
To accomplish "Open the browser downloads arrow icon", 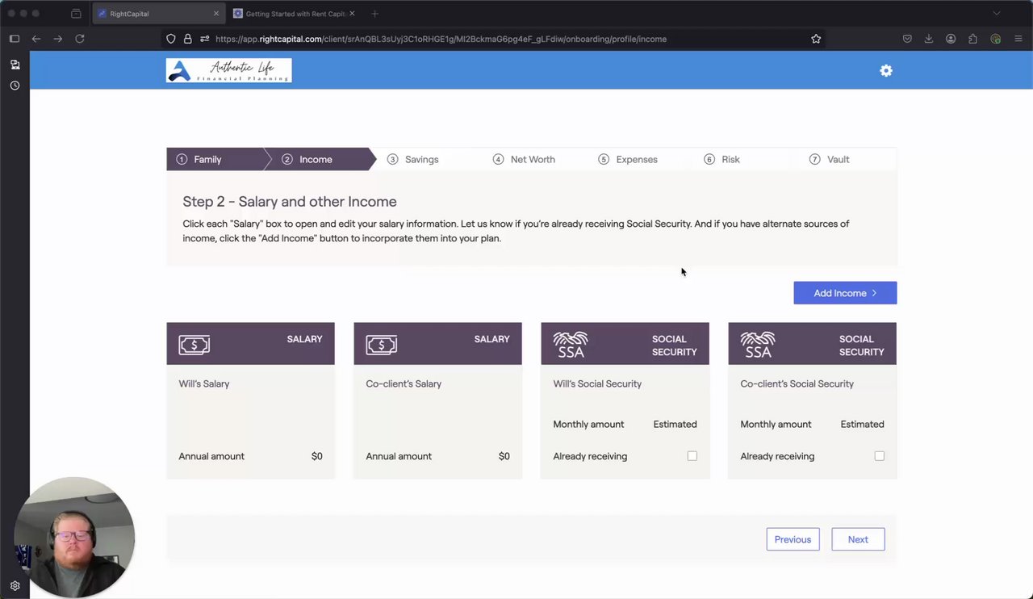I will (929, 39).
